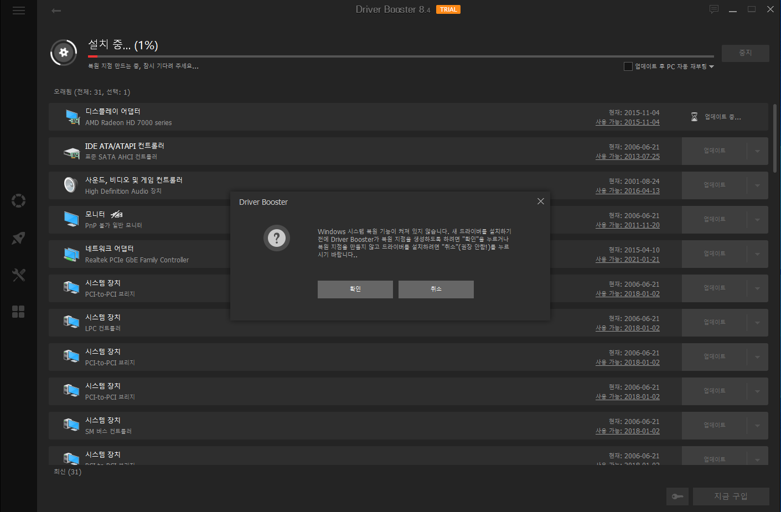Image resolution: width=781 pixels, height=512 pixels.
Task: Open the Action Center grid icon
Action: pos(18,312)
